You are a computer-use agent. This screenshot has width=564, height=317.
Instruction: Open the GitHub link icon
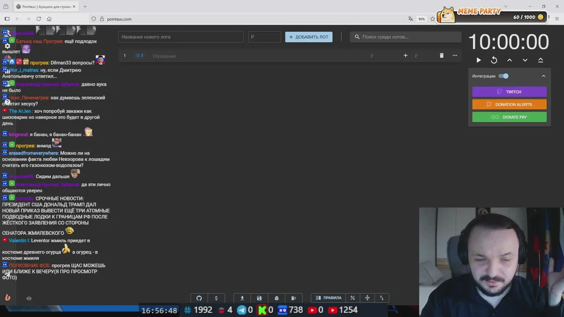(x=199, y=298)
